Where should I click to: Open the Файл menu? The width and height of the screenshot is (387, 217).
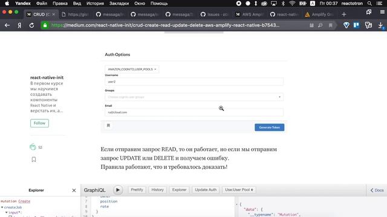coord(42,4)
